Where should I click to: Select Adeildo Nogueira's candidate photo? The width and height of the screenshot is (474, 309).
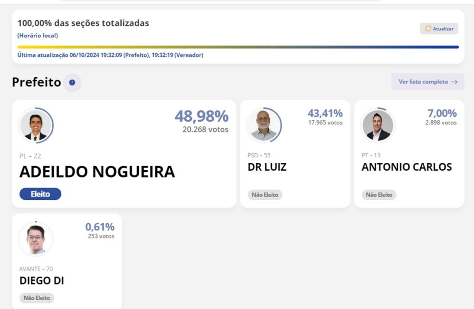(36, 125)
